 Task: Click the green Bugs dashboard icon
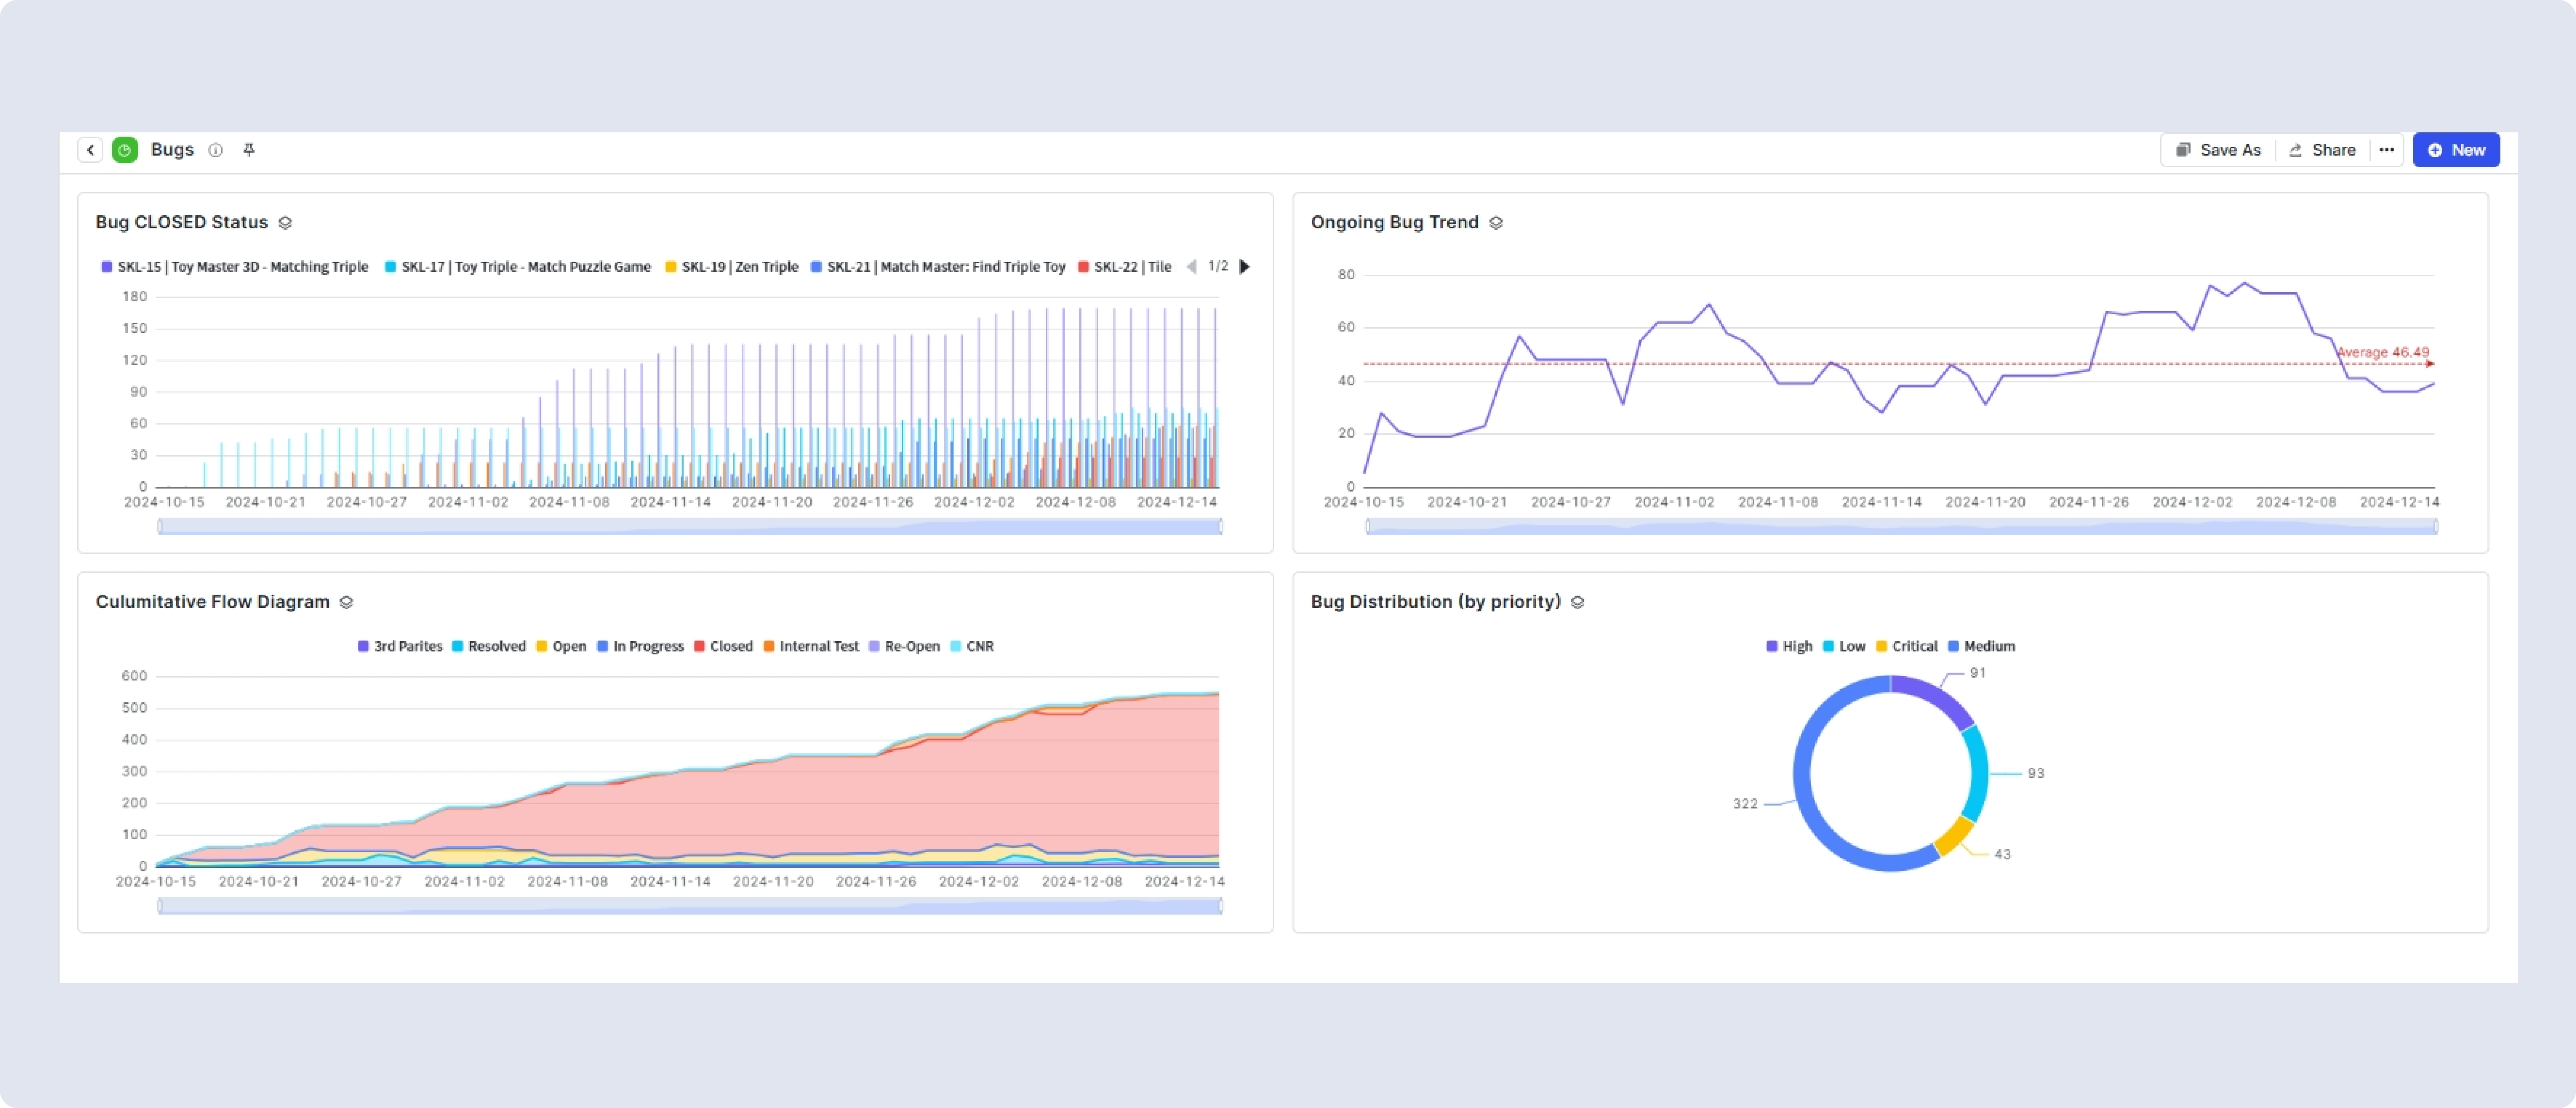(125, 150)
